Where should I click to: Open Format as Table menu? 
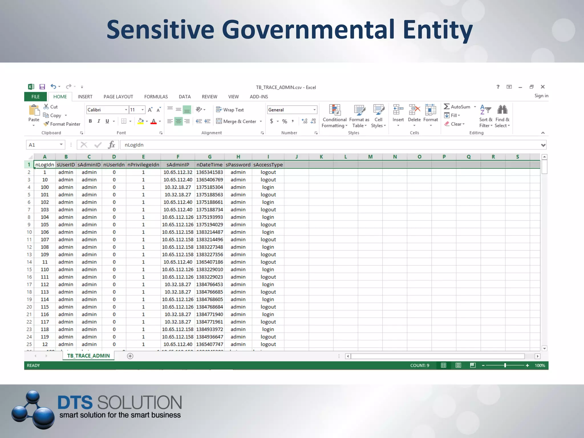pyautogui.click(x=359, y=116)
